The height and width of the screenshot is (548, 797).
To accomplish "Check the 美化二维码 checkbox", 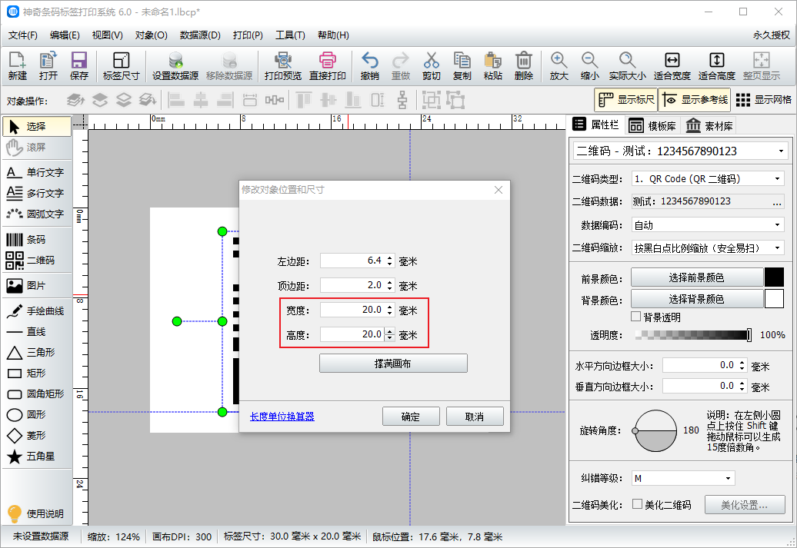I will click(x=637, y=504).
